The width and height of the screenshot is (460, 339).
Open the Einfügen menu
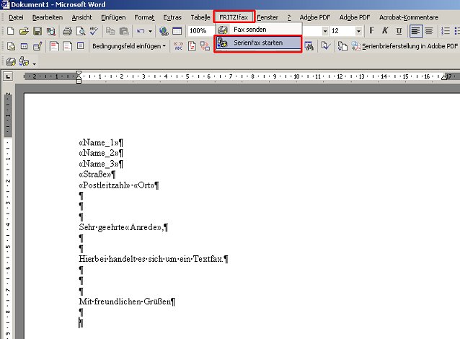tap(113, 17)
